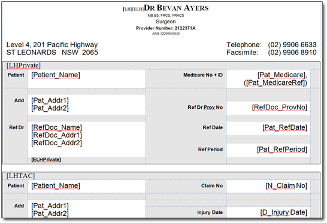Click the [D_Injury Date] field
Screen dimensions: 327x223
[x=284, y=213]
